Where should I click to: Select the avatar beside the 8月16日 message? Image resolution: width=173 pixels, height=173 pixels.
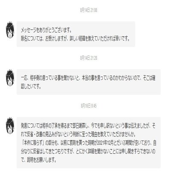point(10,126)
